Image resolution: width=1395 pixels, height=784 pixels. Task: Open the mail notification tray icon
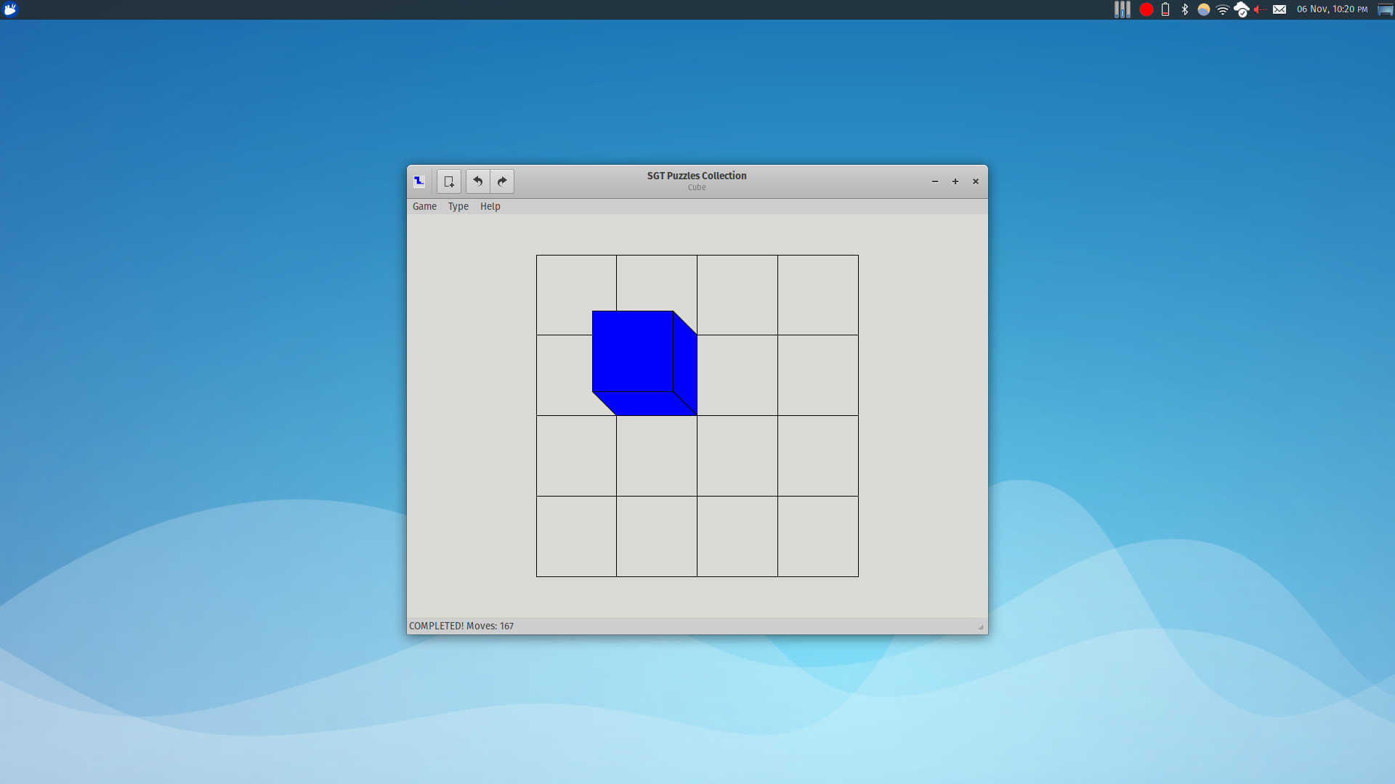click(x=1281, y=10)
